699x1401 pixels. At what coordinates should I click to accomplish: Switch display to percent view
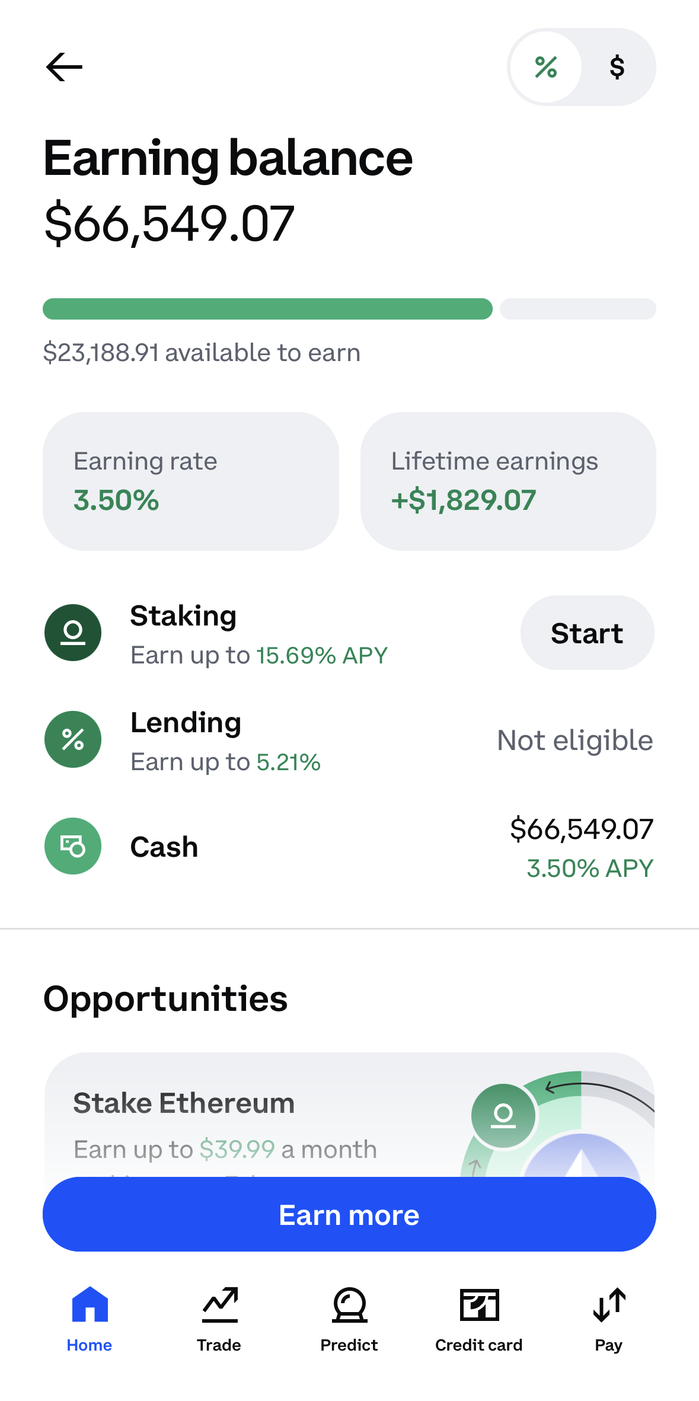(546, 67)
